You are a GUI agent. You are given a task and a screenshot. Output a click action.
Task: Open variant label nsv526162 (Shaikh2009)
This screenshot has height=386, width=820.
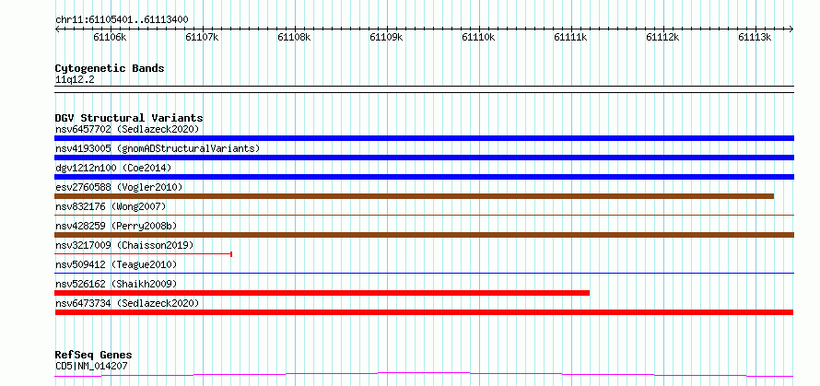116,284
